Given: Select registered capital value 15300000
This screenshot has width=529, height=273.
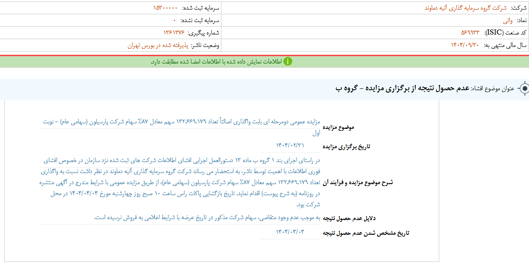Looking at the screenshot, I should tap(165, 8).
